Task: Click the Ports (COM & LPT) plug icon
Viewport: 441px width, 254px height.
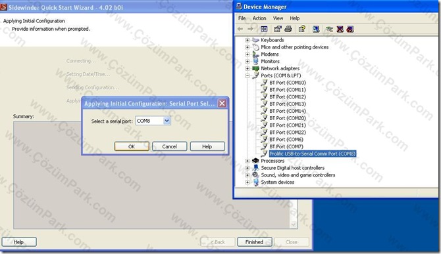Action: pyautogui.click(x=255, y=75)
